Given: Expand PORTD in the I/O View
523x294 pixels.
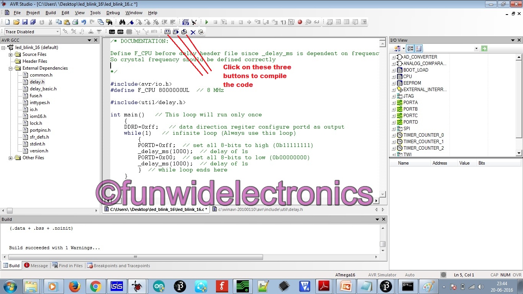Looking at the screenshot, I should (393, 122).
